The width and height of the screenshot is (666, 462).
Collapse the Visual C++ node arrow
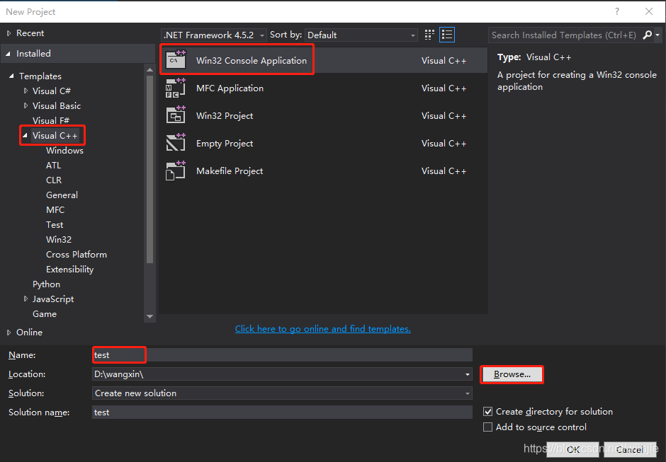25,135
